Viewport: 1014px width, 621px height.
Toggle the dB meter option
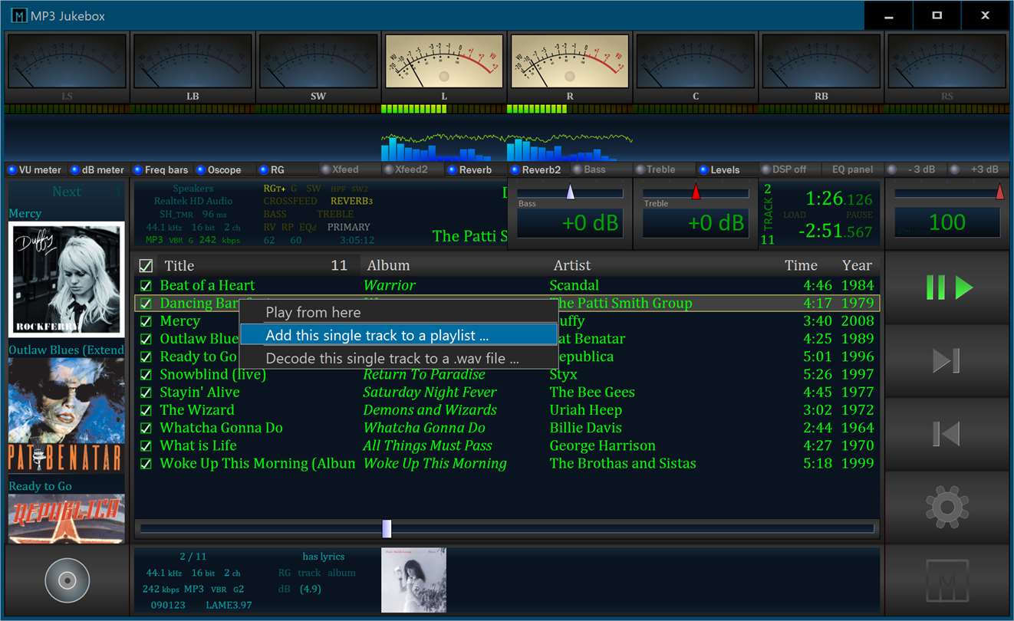[x=97, y=169]
